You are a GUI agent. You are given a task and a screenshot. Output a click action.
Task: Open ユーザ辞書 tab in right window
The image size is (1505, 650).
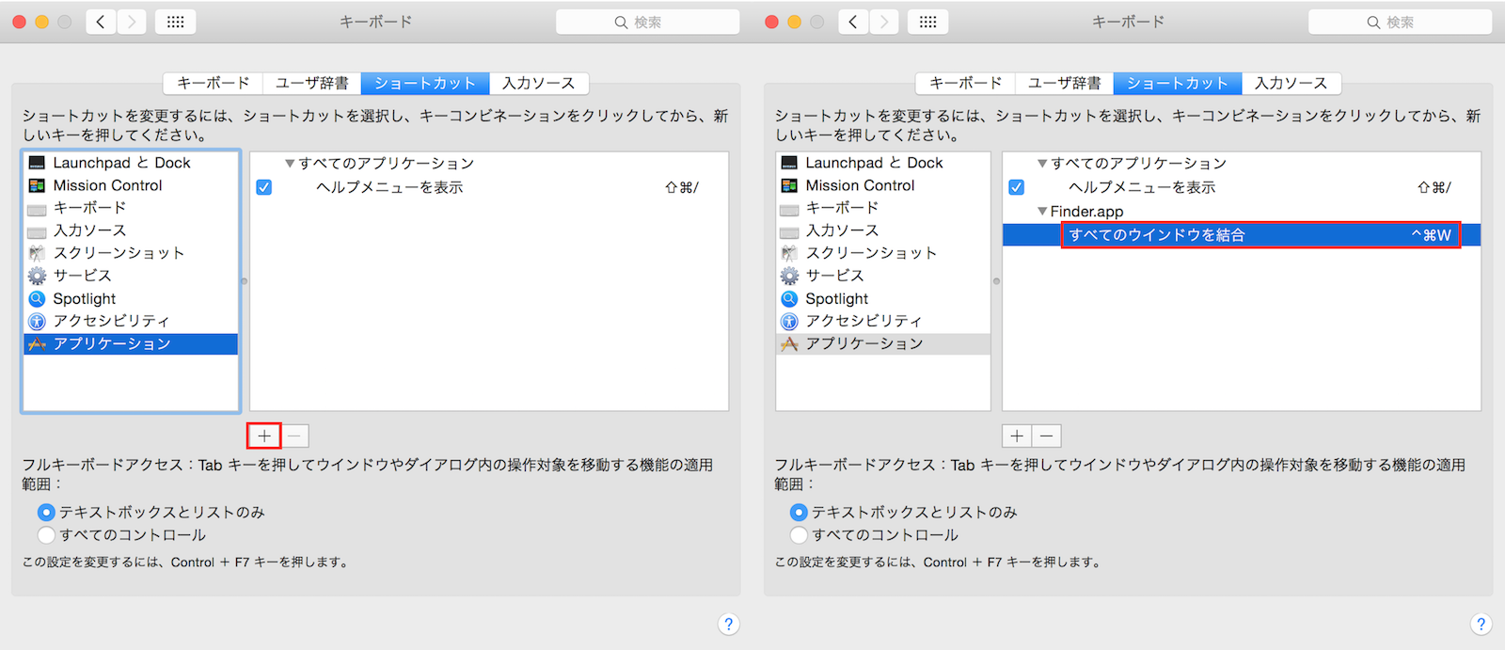click(1064, 83)
